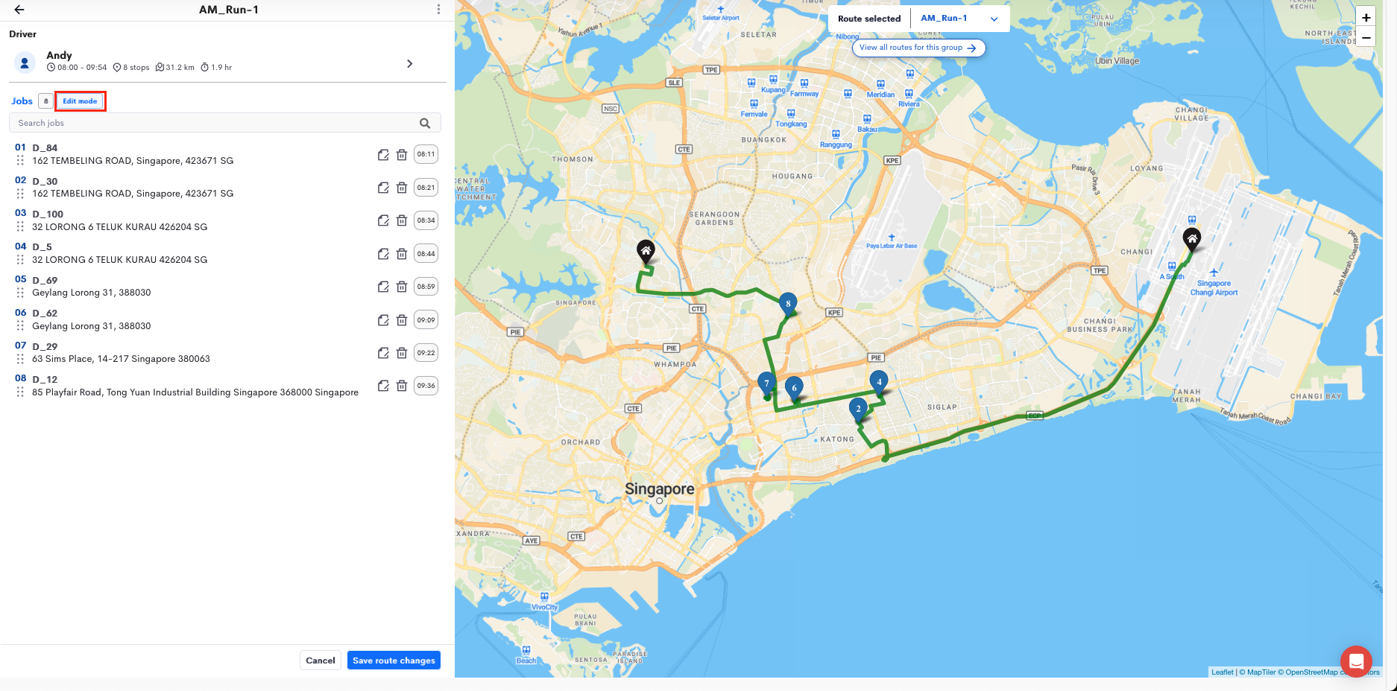Click the drag handle of job D_30
This screenshot has height=691, width=1397.
(x=20, y=193)
